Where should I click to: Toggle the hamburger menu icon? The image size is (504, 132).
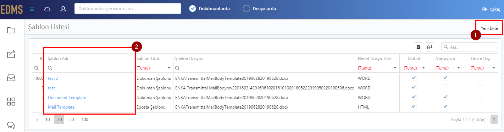(x=32, y=9)
